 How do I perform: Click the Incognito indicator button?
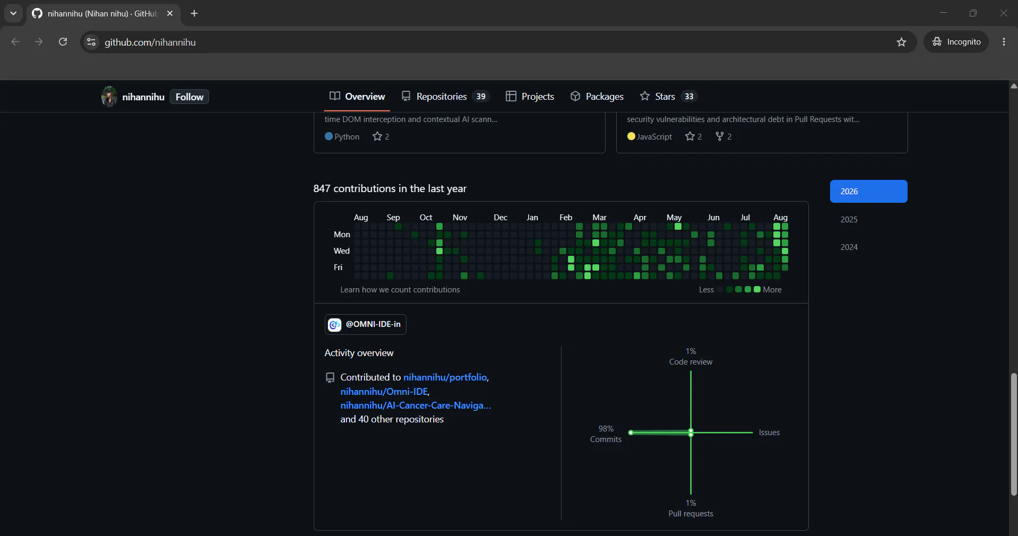point(956,42)
